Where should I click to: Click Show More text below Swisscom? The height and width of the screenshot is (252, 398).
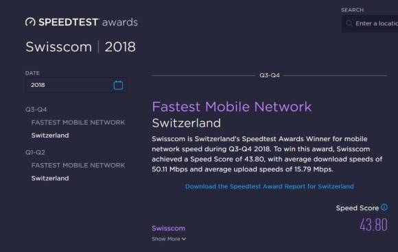point(166,239)
